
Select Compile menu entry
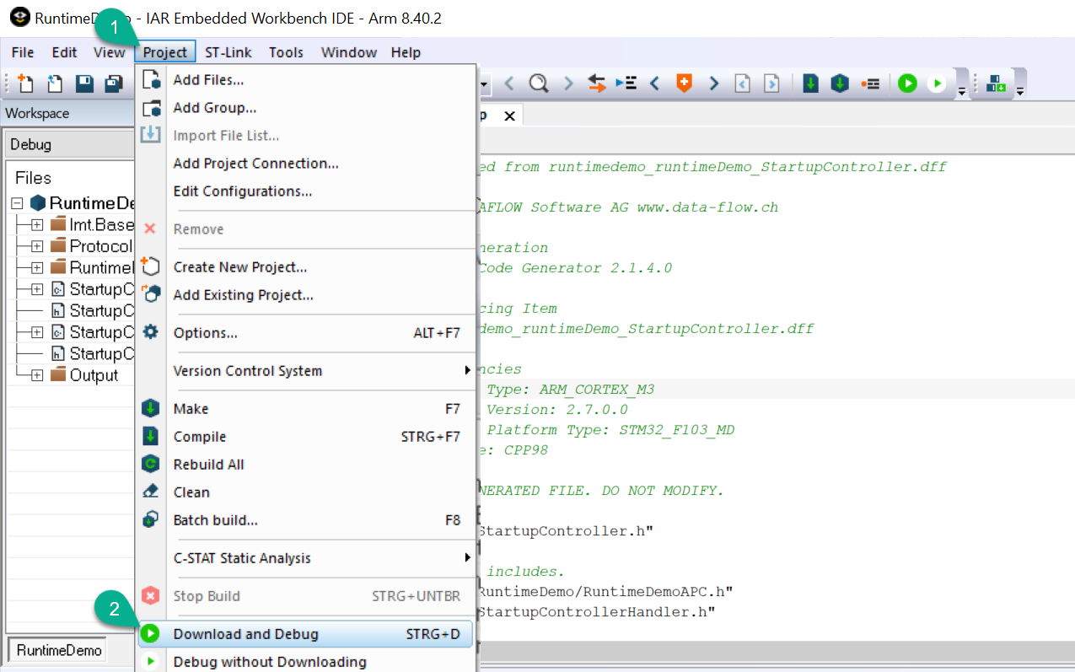coord(305,437)
